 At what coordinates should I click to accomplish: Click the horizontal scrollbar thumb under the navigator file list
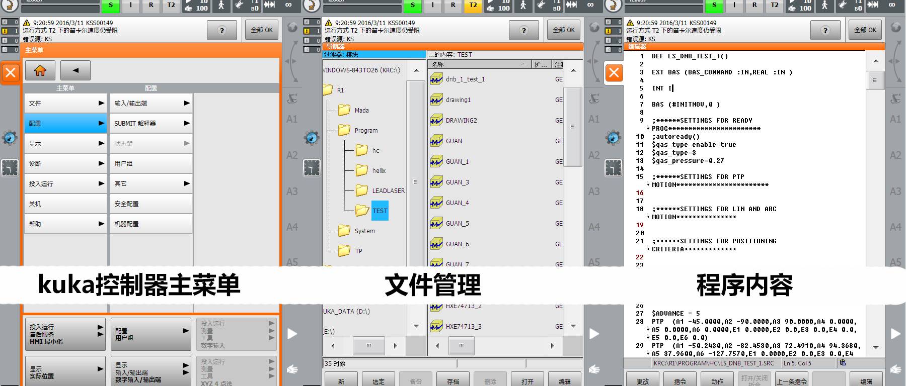pos(461,345)
